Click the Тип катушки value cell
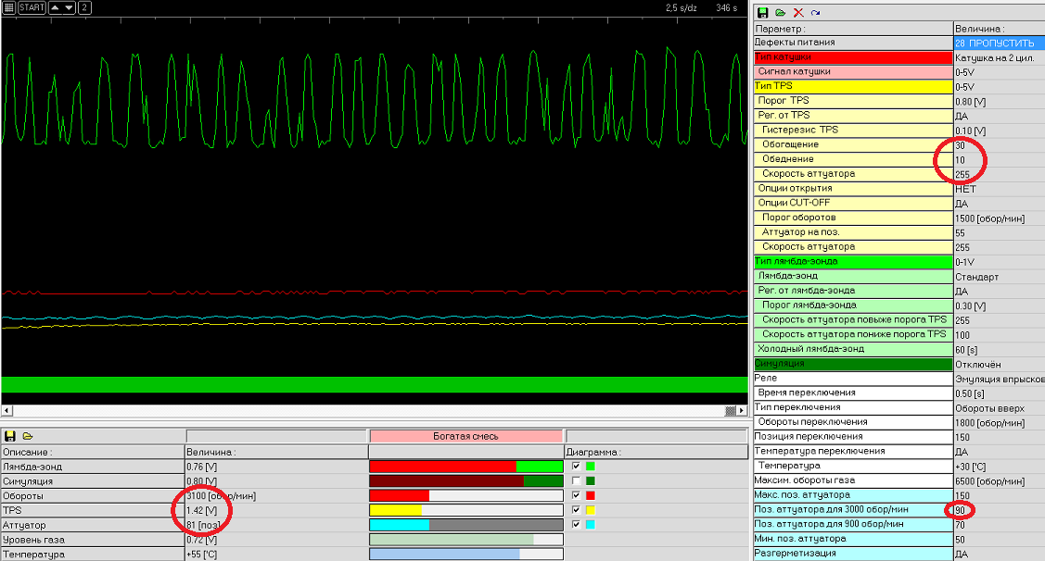This screenshot has height=561, width=1045. point(998,57)
